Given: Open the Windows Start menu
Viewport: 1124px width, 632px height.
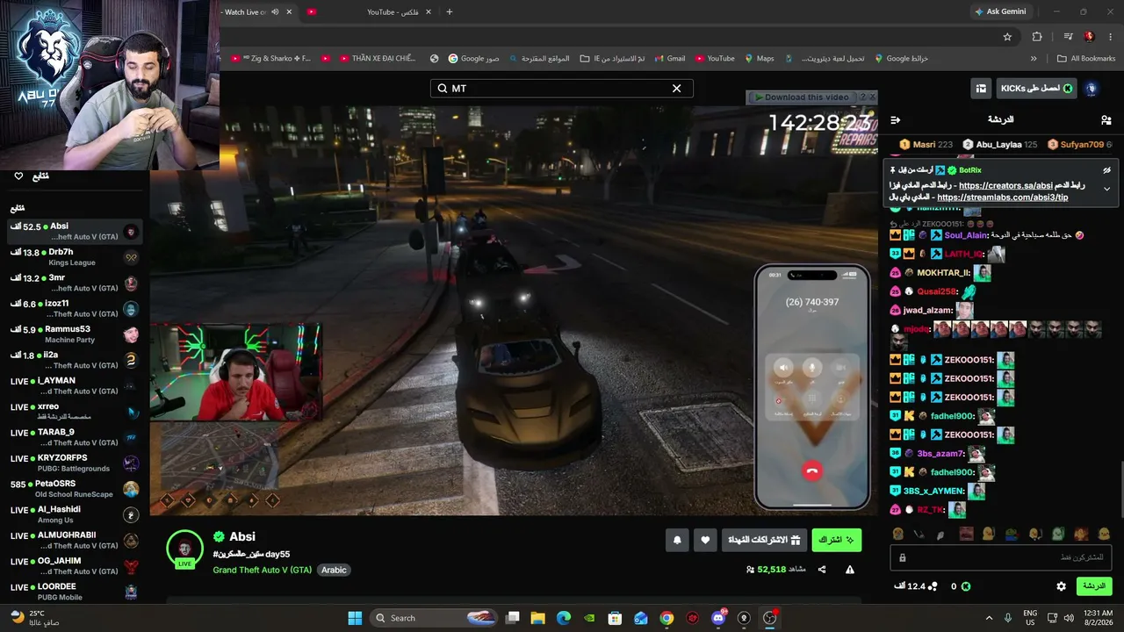Looking at the screenshot, I should [x=355, y=618].
